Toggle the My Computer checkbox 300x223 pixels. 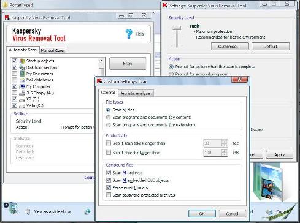[15, 86]
